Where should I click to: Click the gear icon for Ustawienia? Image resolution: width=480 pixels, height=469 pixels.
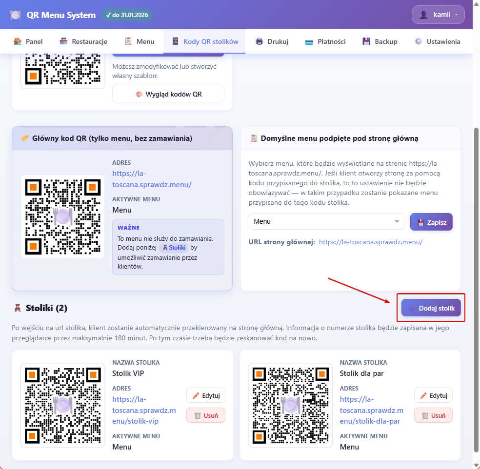(x=418, y=41)
